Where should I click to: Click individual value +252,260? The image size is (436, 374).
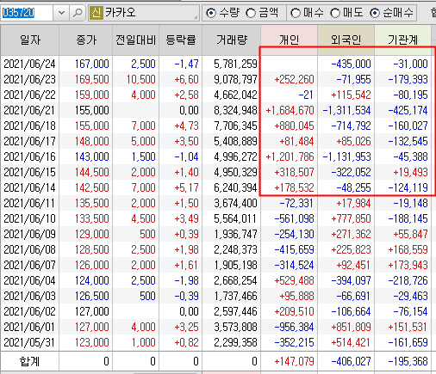[x=294, y=79]
